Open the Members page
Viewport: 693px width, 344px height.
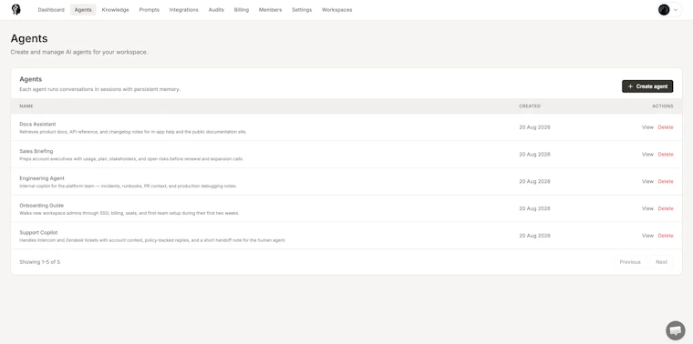(270, 10)
